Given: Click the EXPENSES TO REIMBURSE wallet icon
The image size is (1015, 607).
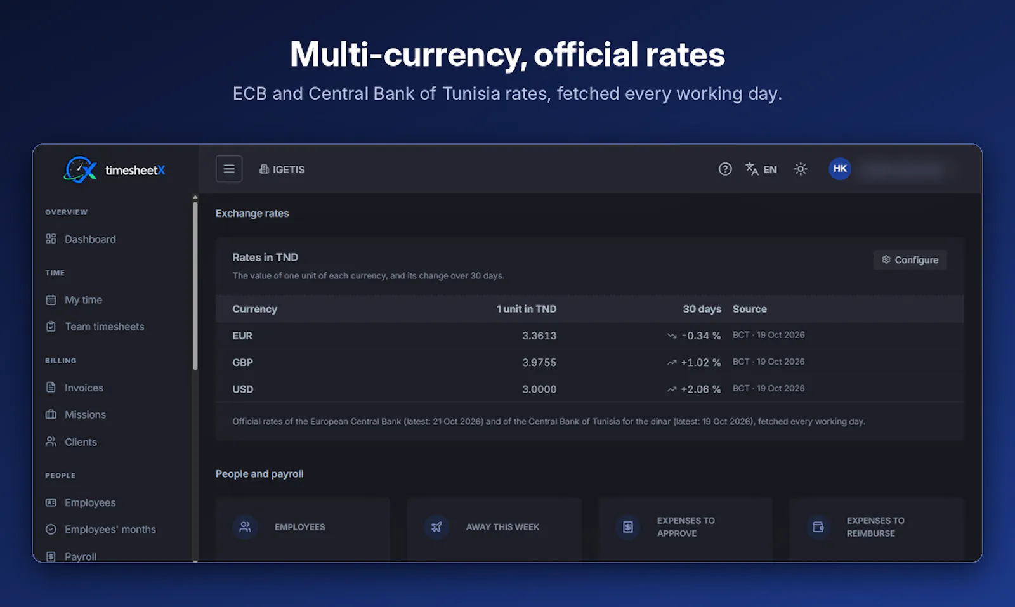Looking at the screenshot, I should click(x=818, y=527).
